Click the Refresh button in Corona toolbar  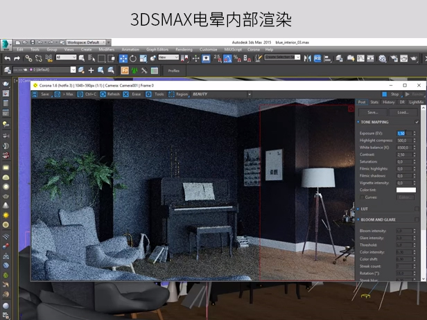[110, 94]
